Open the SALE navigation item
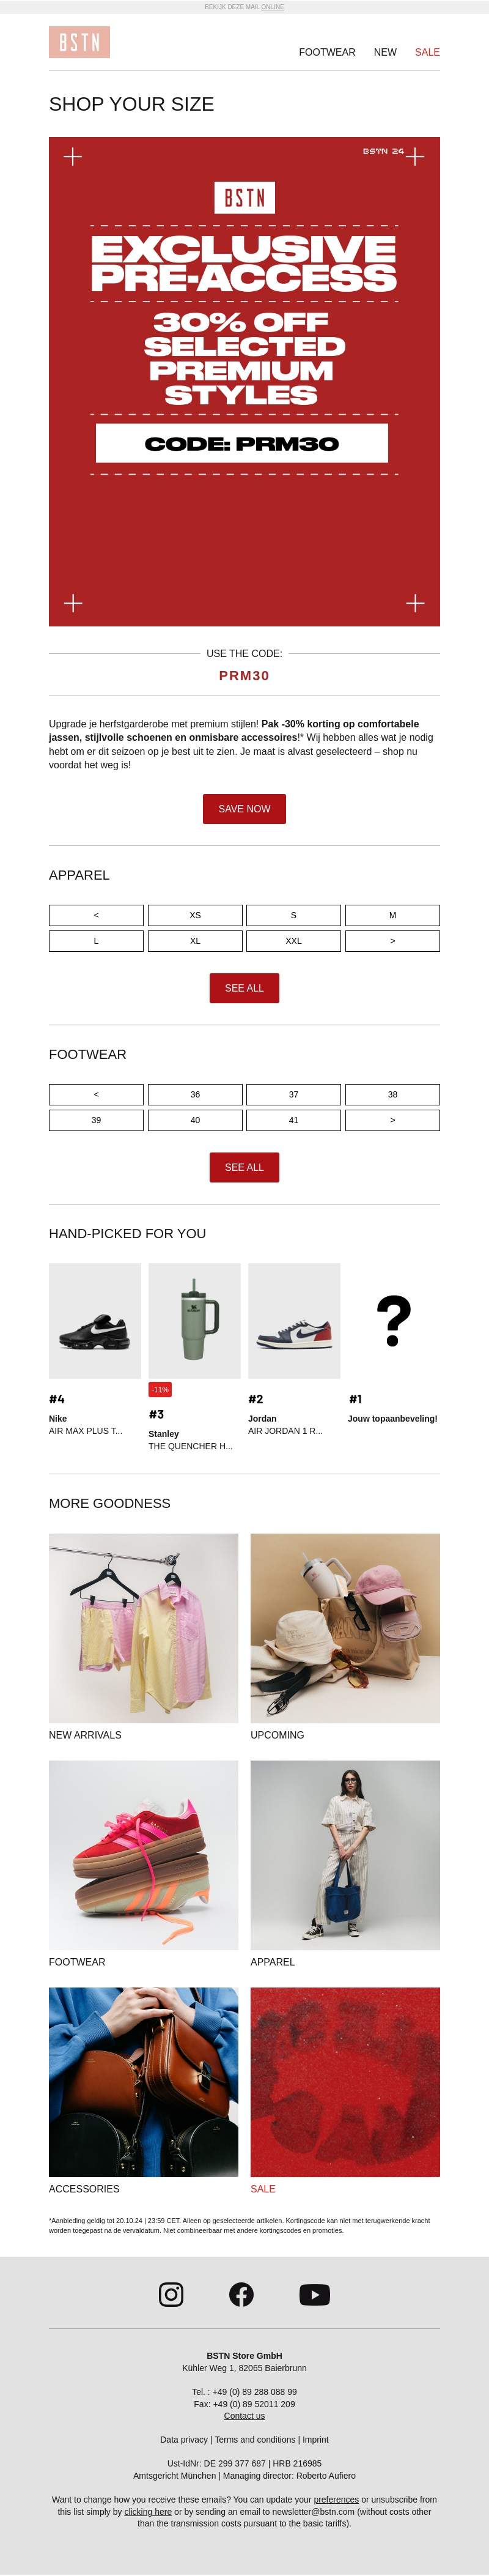Screen dimensions: 489x2576 [x=427, y=52]
